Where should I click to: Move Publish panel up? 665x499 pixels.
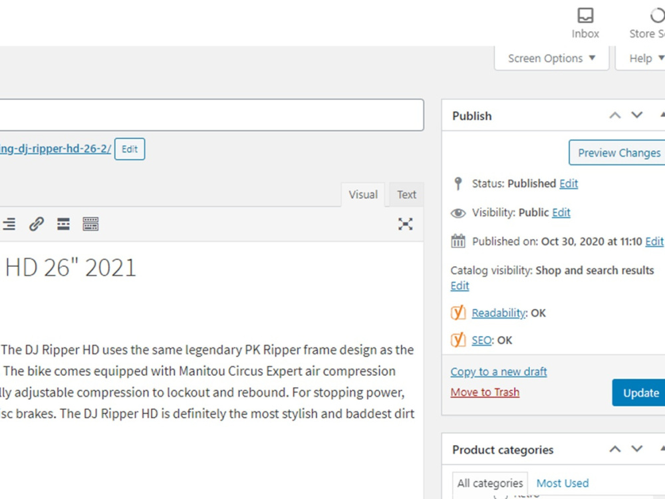[615, 115]
